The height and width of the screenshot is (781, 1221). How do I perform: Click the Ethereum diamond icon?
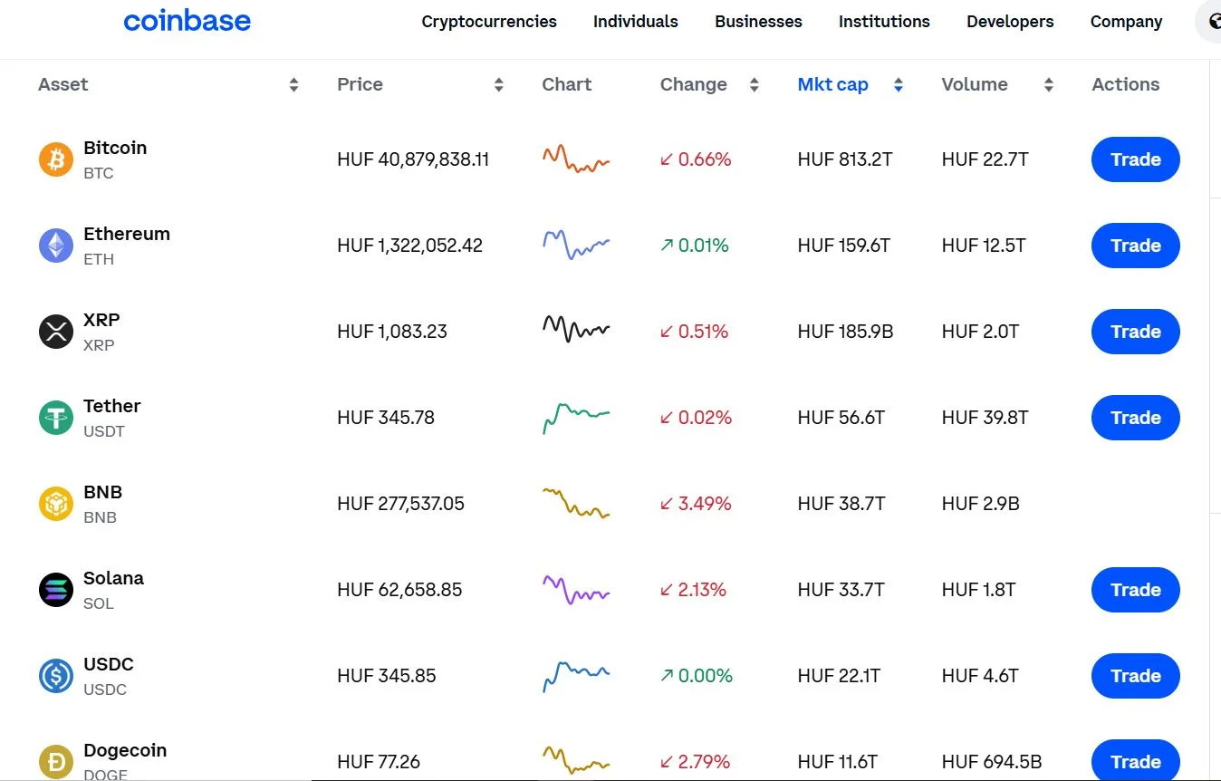pyautogui.click(x=55, y=246)
